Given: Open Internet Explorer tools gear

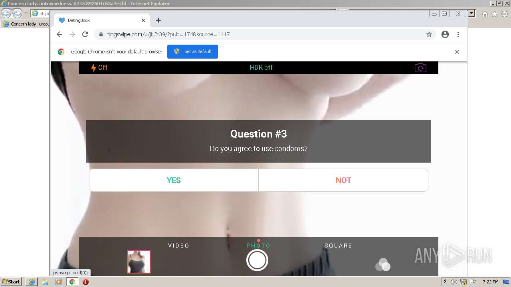Looking at the screenshot, I should (505, 14).
